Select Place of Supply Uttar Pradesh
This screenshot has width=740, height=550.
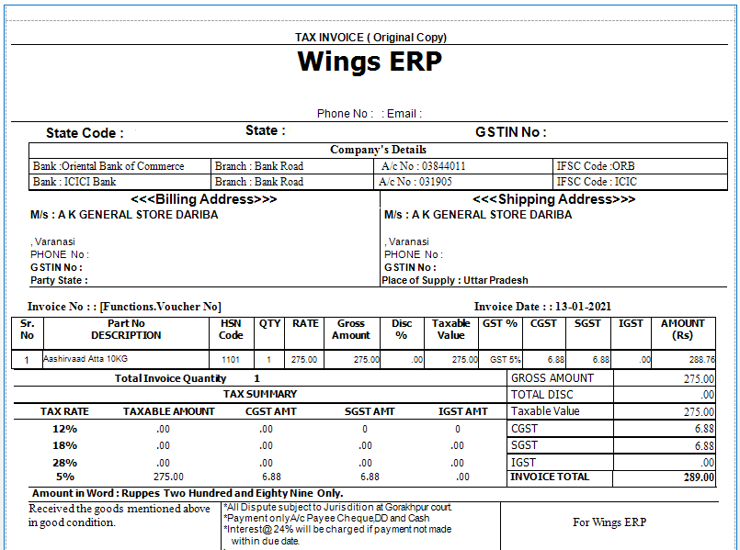[453, 280]
